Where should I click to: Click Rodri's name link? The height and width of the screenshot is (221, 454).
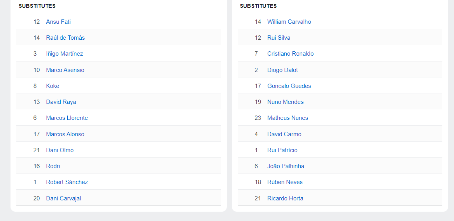(53, 166)
